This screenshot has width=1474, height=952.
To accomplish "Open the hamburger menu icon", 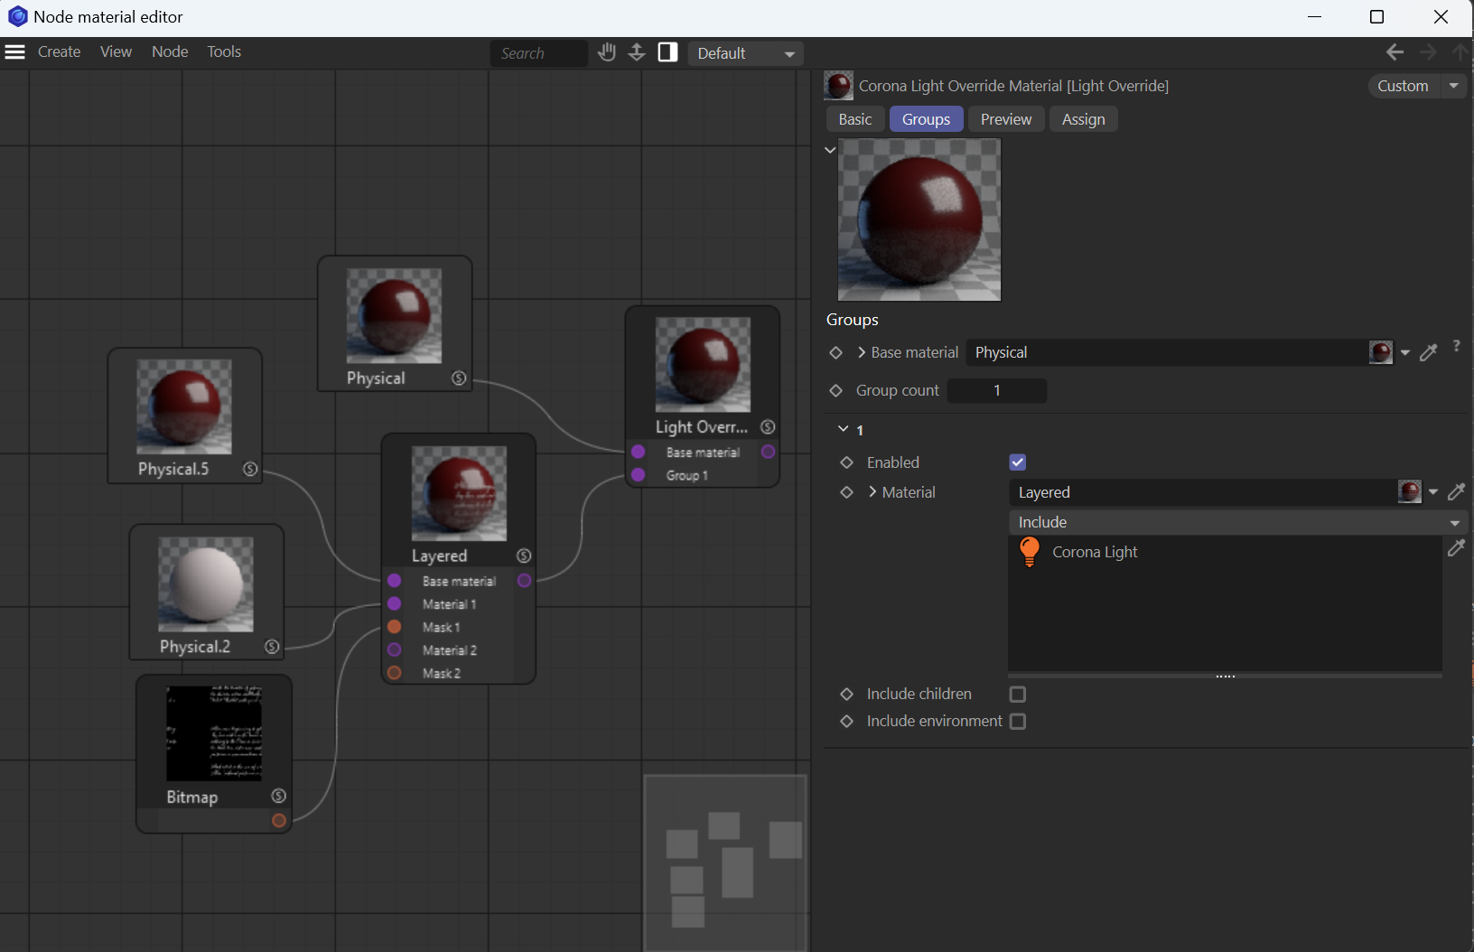I will [14, 51].
